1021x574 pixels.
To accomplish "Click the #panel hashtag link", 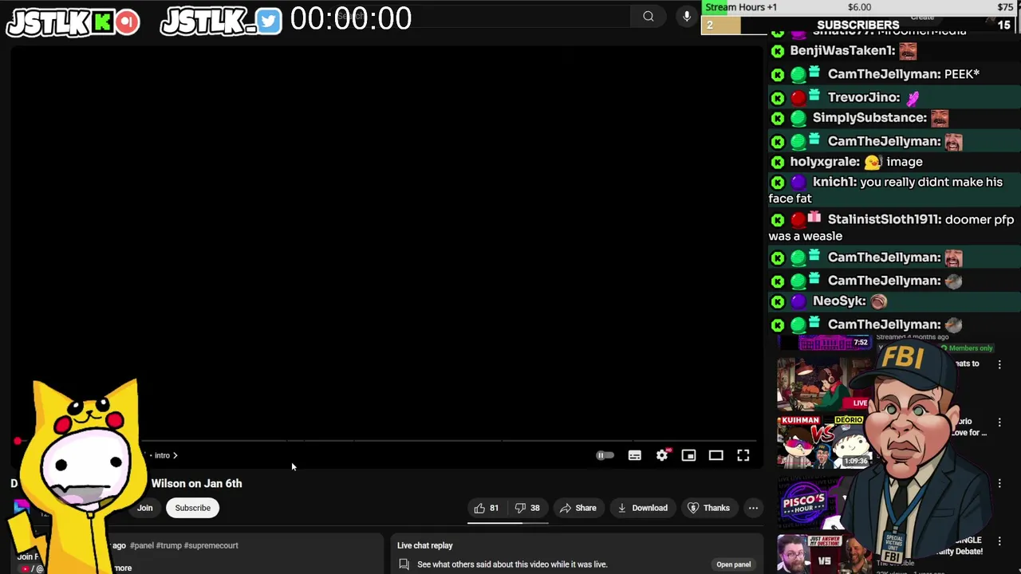I will (x=142, y=545).
